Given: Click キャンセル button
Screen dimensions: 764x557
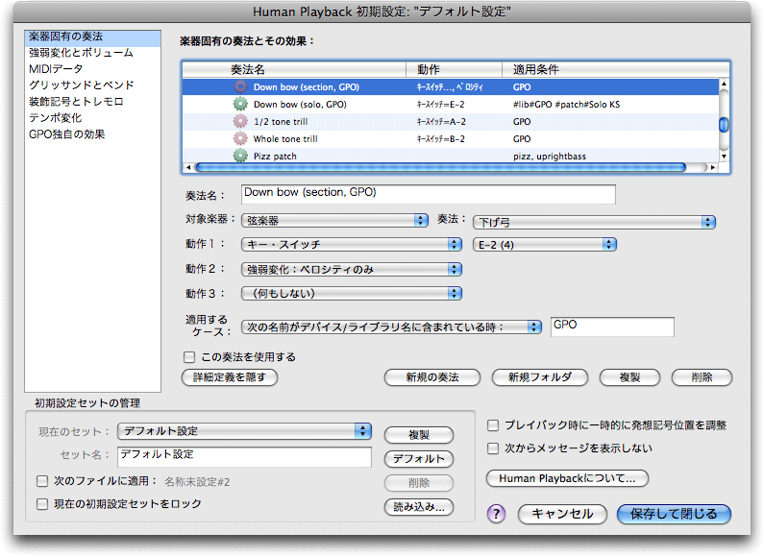Looking at the screenshot, I should coord(562,514).
